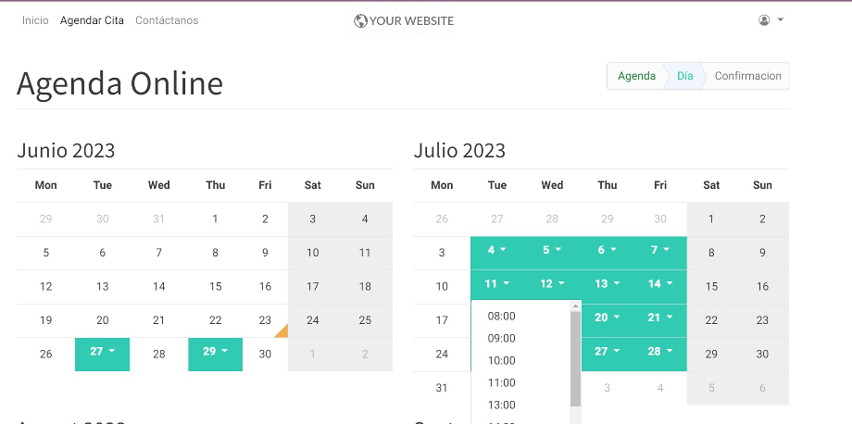Open the Agendar Cita menu item
Viewport: 852px width, 424px height.
[x=92, y=20]
